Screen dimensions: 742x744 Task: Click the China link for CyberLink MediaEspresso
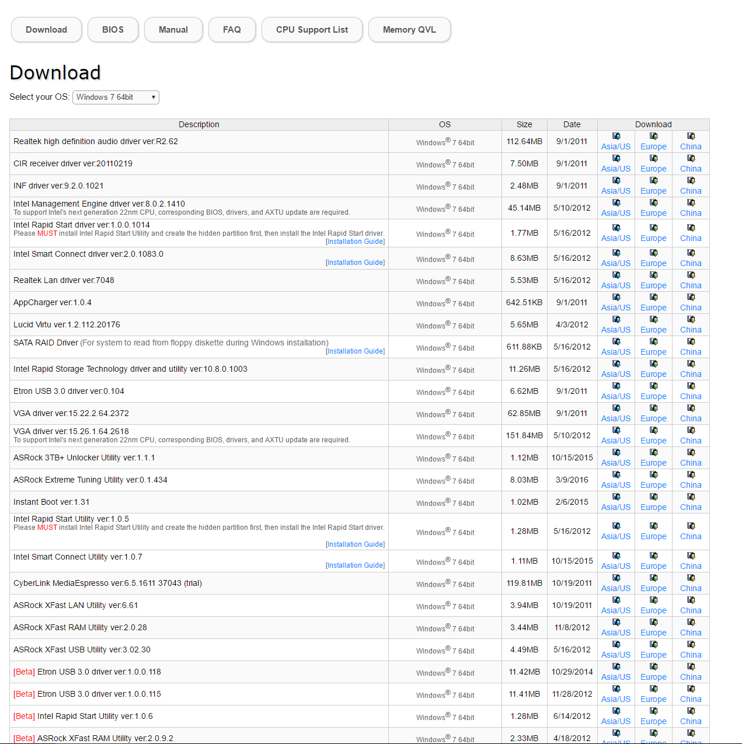pos(691,588)
